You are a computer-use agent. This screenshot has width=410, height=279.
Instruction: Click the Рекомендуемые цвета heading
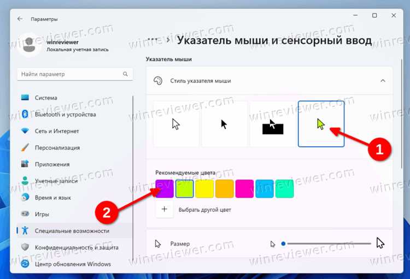pos(185,173)
